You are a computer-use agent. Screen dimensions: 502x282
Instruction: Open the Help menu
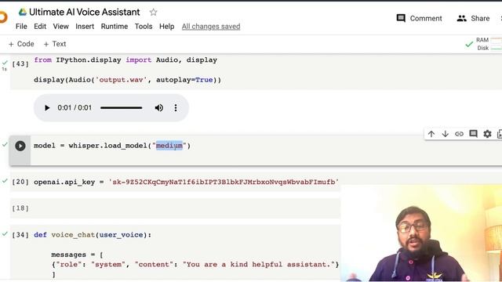167,27
